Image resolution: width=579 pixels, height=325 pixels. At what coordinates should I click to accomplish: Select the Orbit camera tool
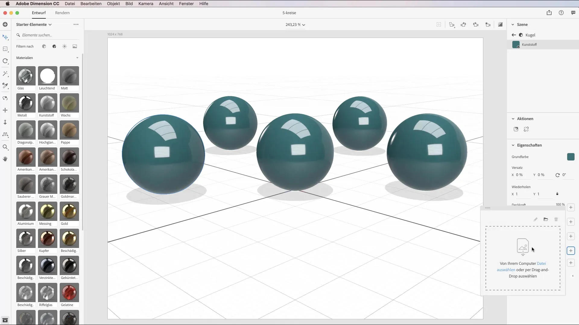pyautogui.click(x=5, y=98)
